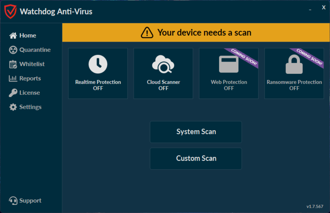Click the Web Protection browser icon
The image size is (330, 213).
click(x=229, y=64)
